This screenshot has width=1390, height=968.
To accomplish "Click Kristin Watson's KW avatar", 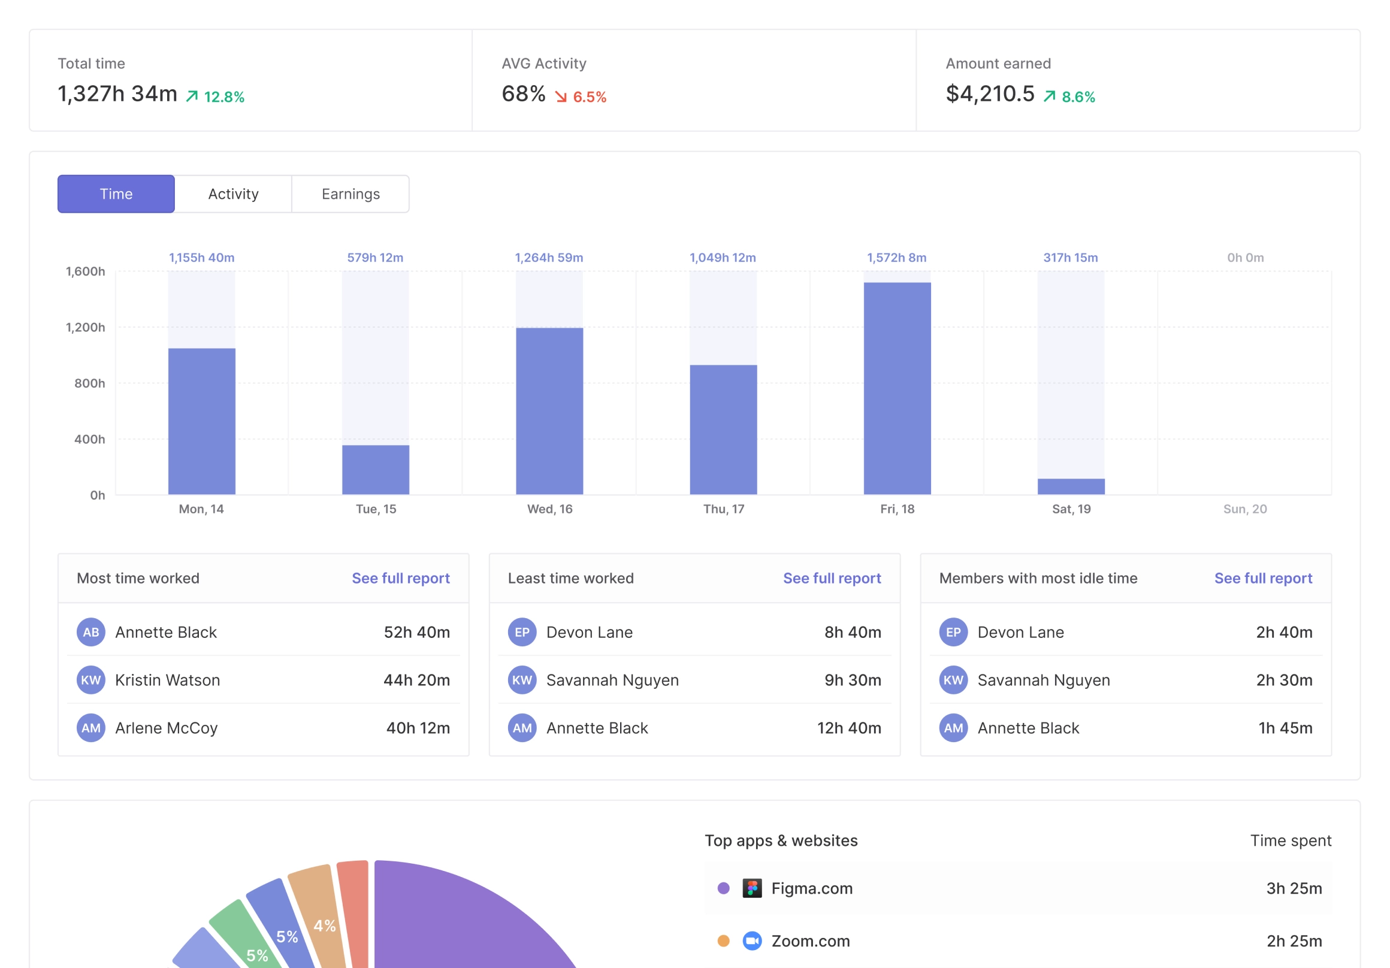I will click(91, 680).
